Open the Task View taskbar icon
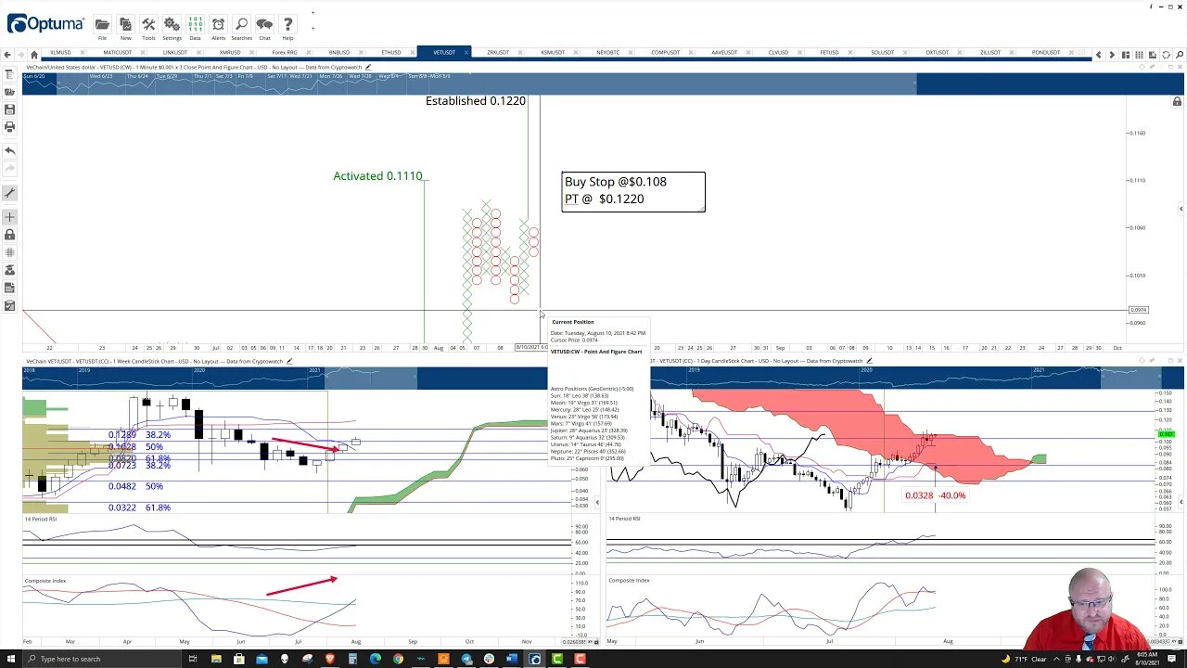Viewport: 1187px width, 668px height. coord(193,659)
